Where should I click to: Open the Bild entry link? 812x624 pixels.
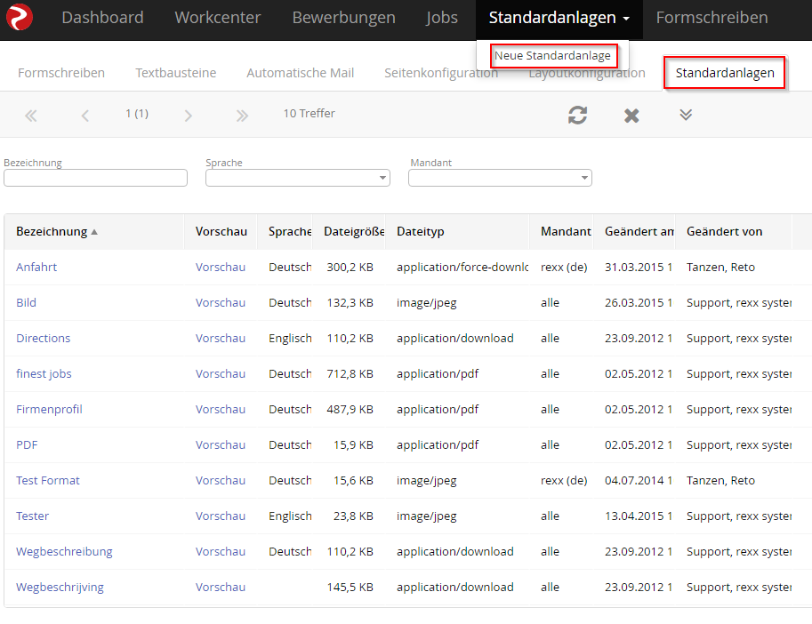(x=26, y=303)
